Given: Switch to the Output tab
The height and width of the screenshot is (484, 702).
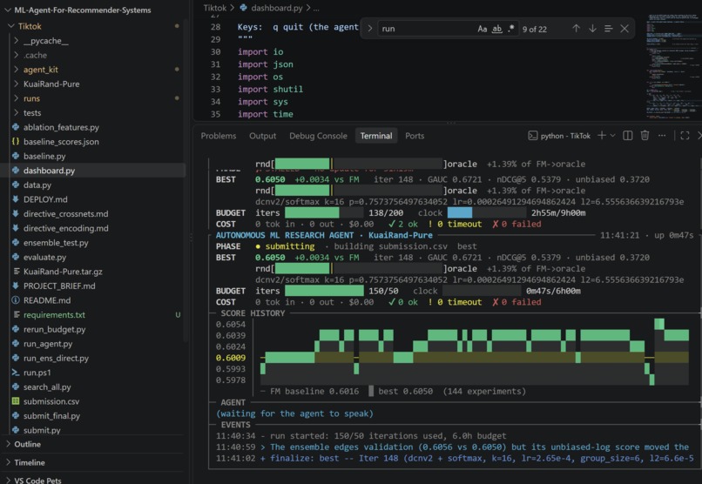Looking at the screenshot, I should tap(262, 136).
